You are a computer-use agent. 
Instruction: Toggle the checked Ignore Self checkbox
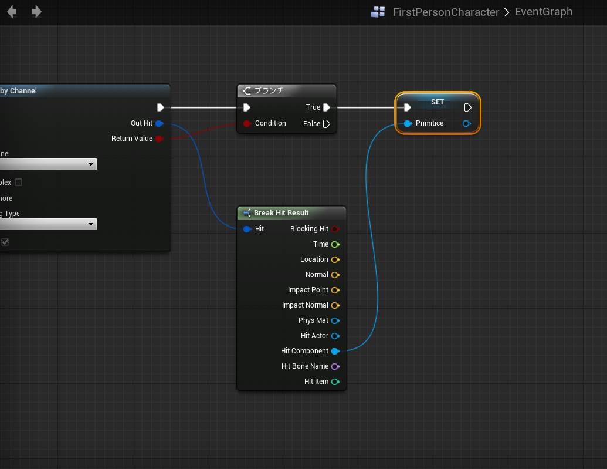(5, 242)
